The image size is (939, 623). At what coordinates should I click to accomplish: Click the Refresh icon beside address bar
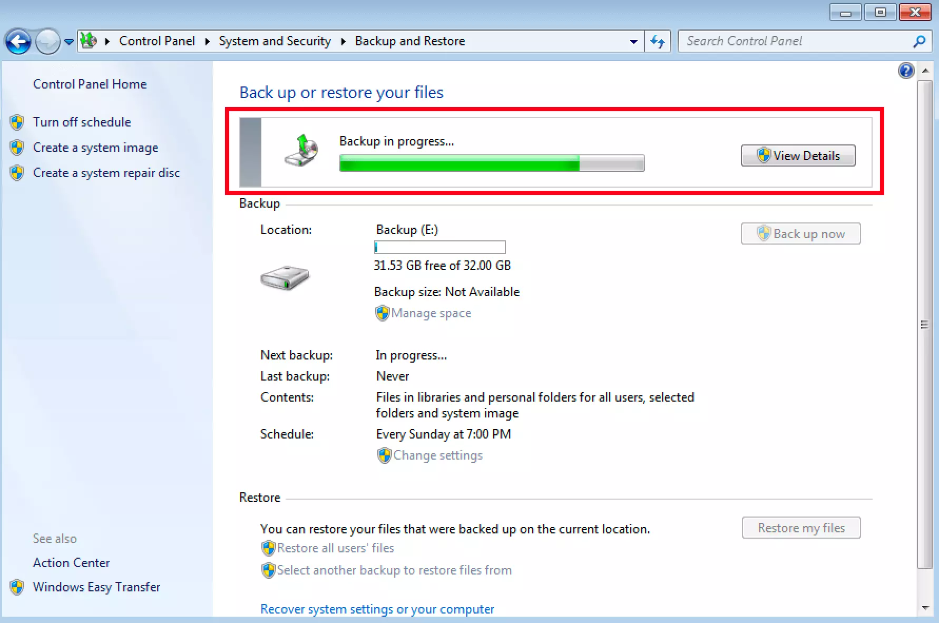[657, 41]
